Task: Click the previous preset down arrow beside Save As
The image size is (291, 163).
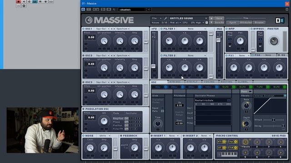Action: (211, 23)
